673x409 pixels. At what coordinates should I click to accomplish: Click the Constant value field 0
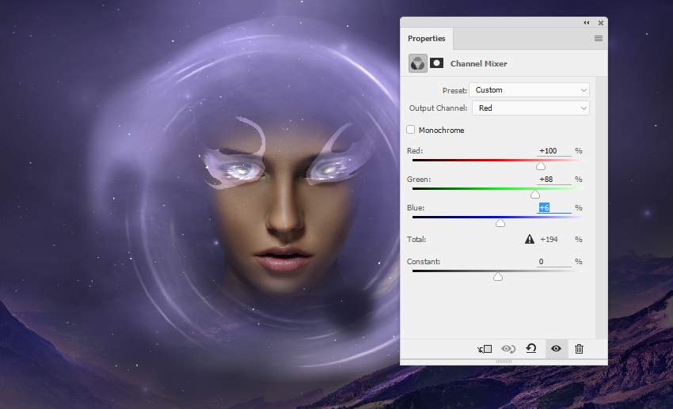[553, 262]
